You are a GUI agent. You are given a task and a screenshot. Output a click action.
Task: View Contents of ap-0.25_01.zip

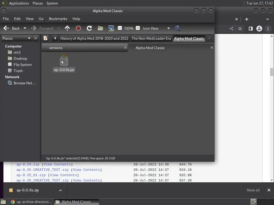point(63,175)
